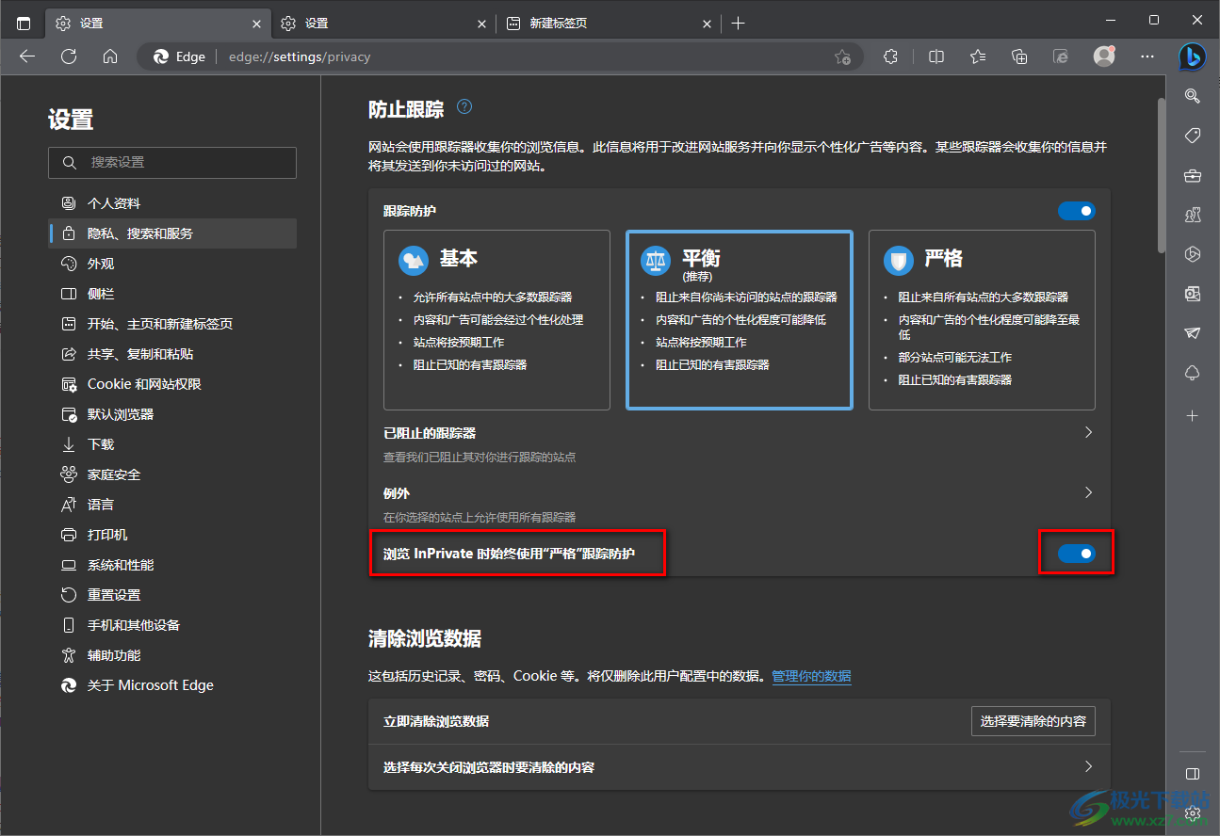1220x836 pixels.
Task: Open the sidebar Search magnifier icon
Action: point(1192,95)
